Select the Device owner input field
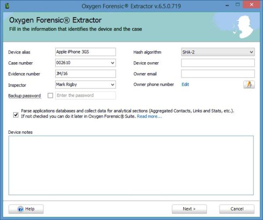This screenshot has width=263, height=220. (x=218, y=63)
